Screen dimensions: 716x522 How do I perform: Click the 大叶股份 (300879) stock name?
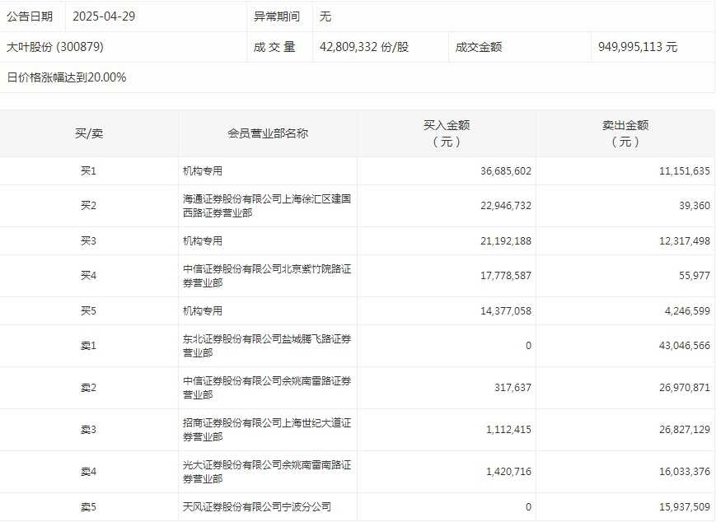[x=55, y=47]
